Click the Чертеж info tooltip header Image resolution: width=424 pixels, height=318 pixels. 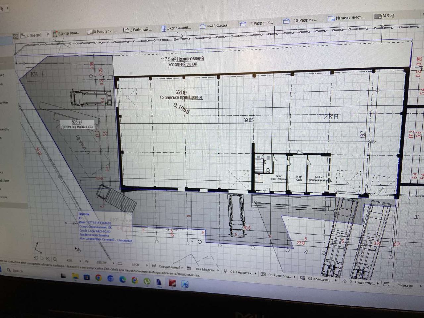coord(84,214)
